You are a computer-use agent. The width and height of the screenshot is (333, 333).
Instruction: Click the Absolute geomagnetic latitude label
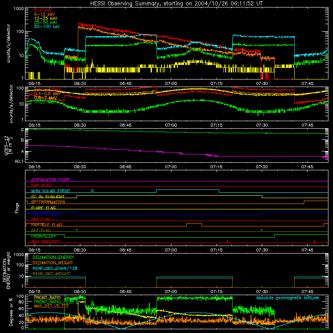pyautogui.click(x=288, y=298)
